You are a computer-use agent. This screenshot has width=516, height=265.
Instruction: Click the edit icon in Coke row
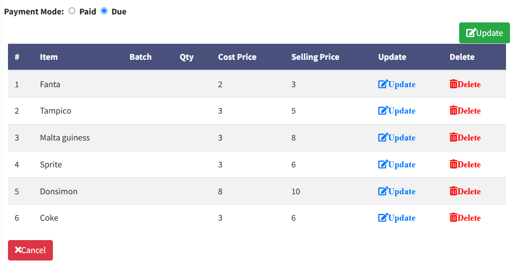click(383, 217)
